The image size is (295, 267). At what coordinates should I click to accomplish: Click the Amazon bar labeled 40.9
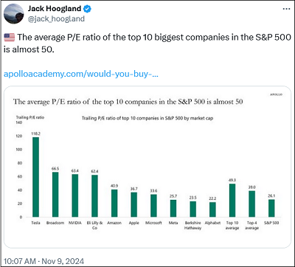[x=114, y=203]
